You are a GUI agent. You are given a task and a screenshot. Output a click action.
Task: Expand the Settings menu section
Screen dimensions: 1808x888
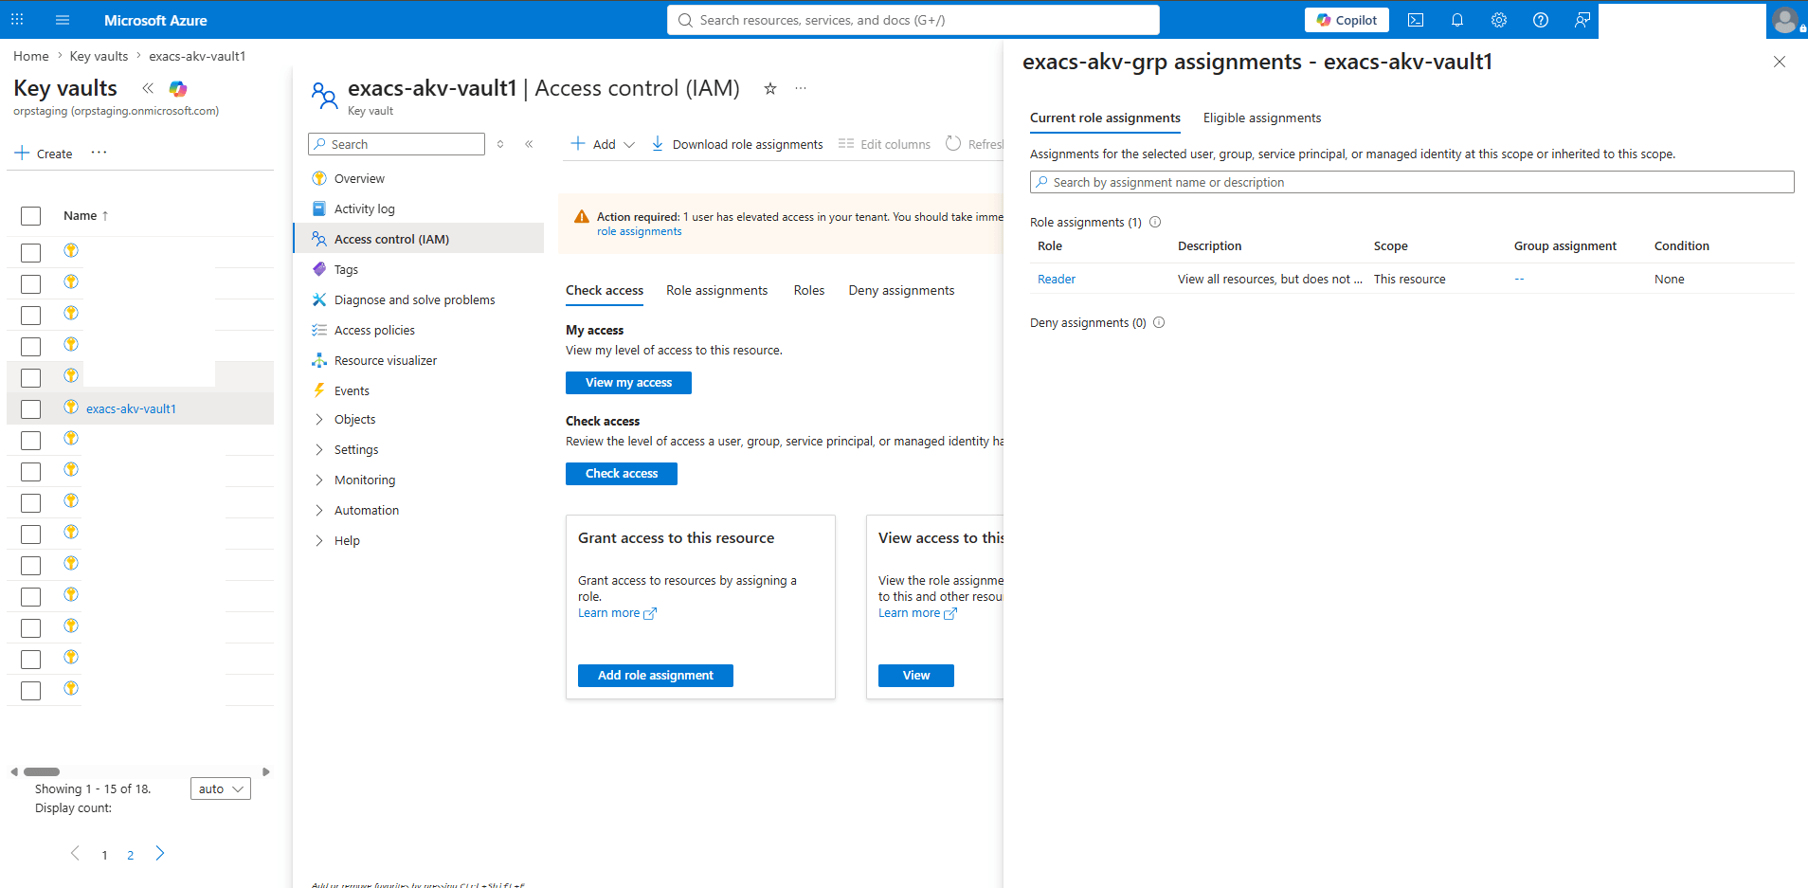coord(319,449)
